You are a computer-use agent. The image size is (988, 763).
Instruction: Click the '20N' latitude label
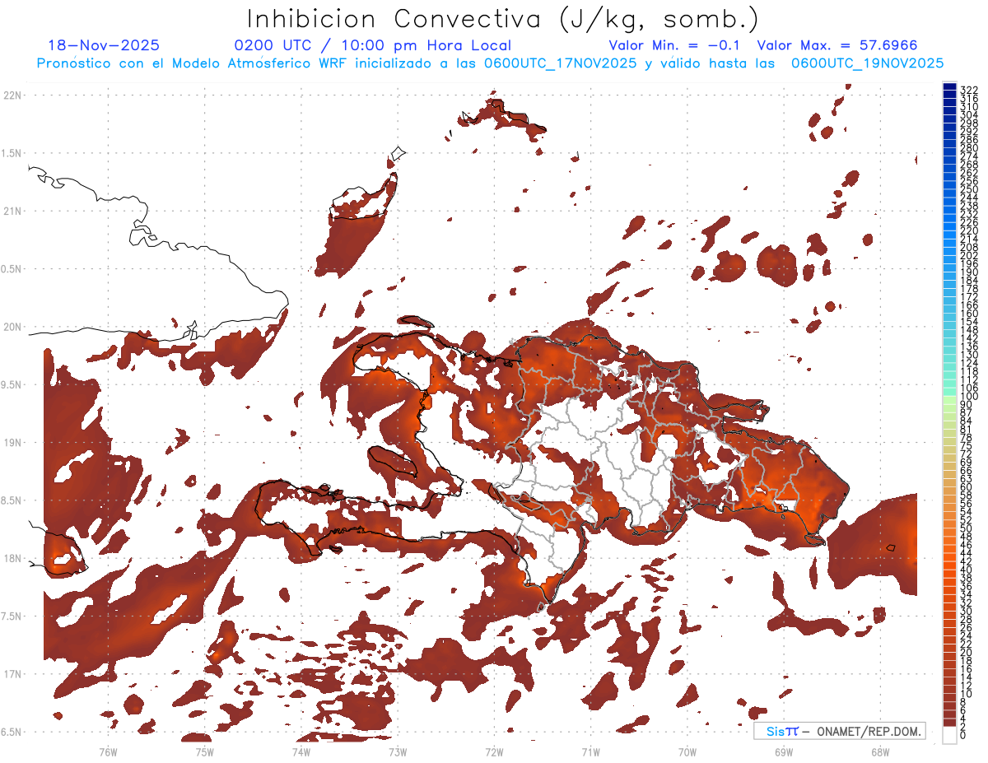[x=12, y=327]
